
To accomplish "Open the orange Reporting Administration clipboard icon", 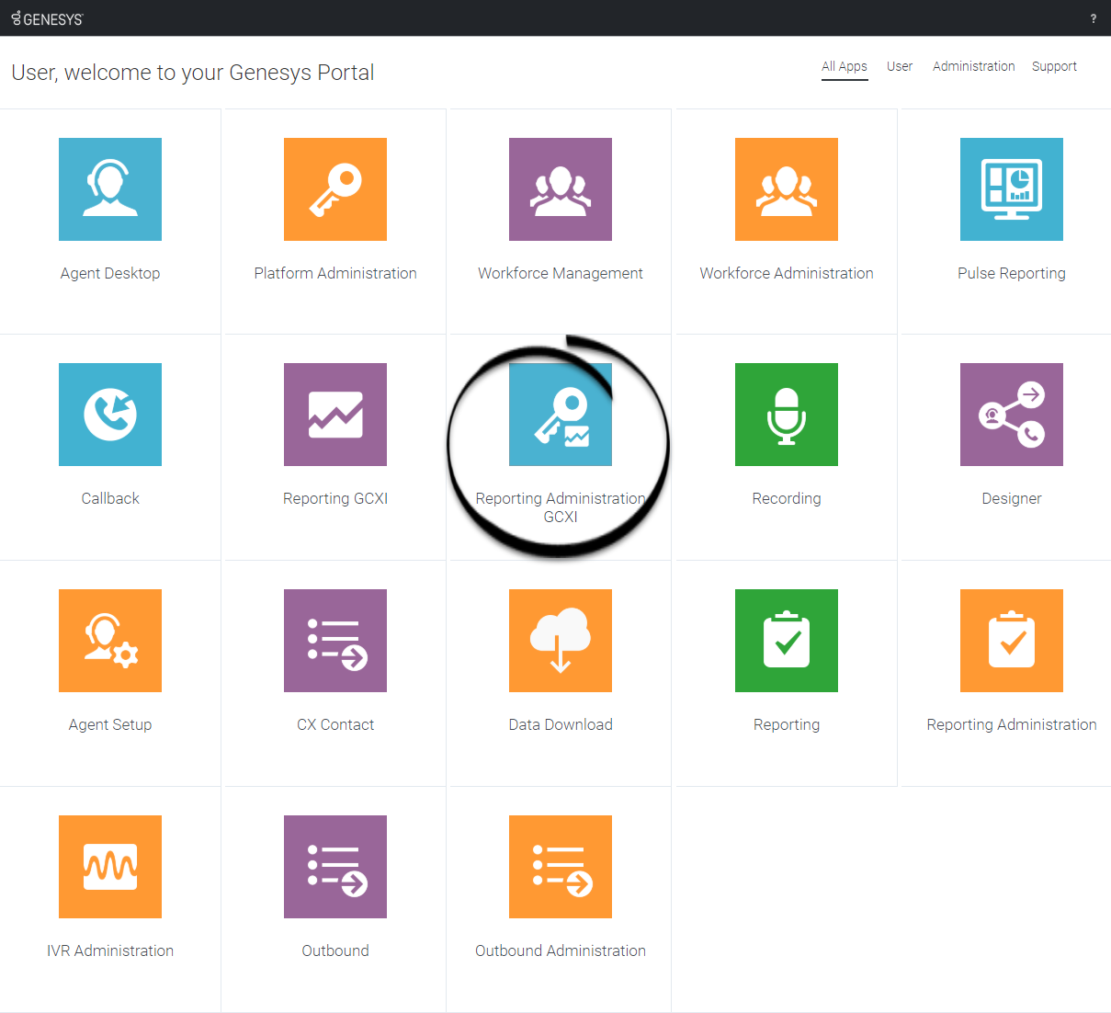I will pyautogui.click(x=1012, y=641).
